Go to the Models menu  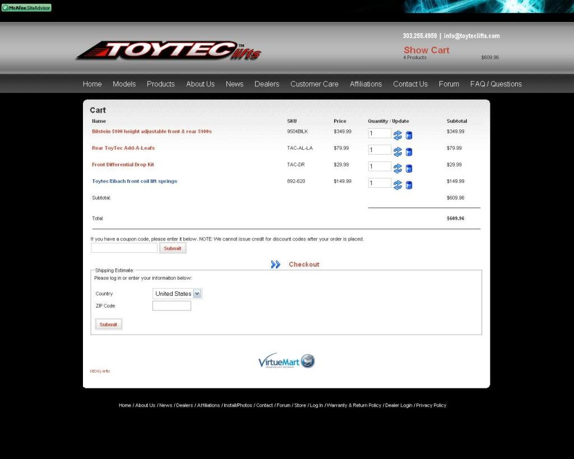[124, 84]
